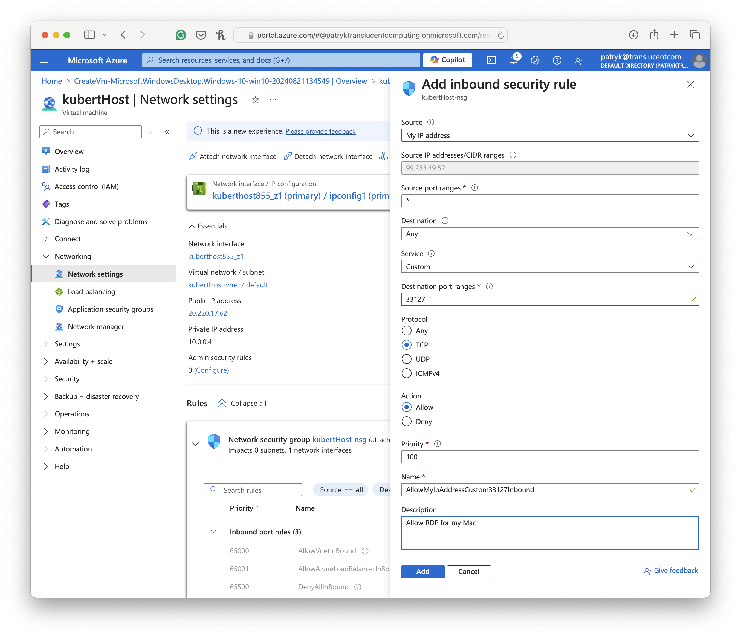Favorite kubertHost with the star icon

click(255, 100)
